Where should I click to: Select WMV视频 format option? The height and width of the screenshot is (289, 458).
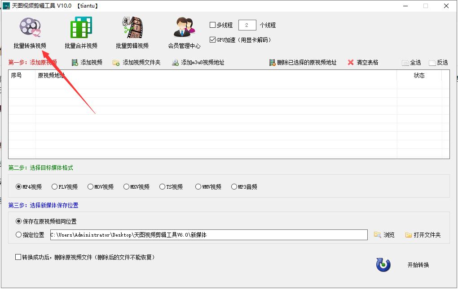pos(198,187)
